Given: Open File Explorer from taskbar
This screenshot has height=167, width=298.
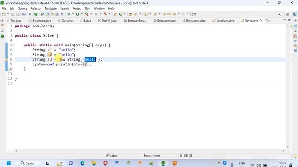Looking at the screenshot, I should (x=94, y=163).
